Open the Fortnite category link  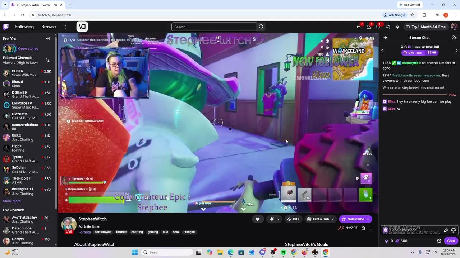point(84,232)
